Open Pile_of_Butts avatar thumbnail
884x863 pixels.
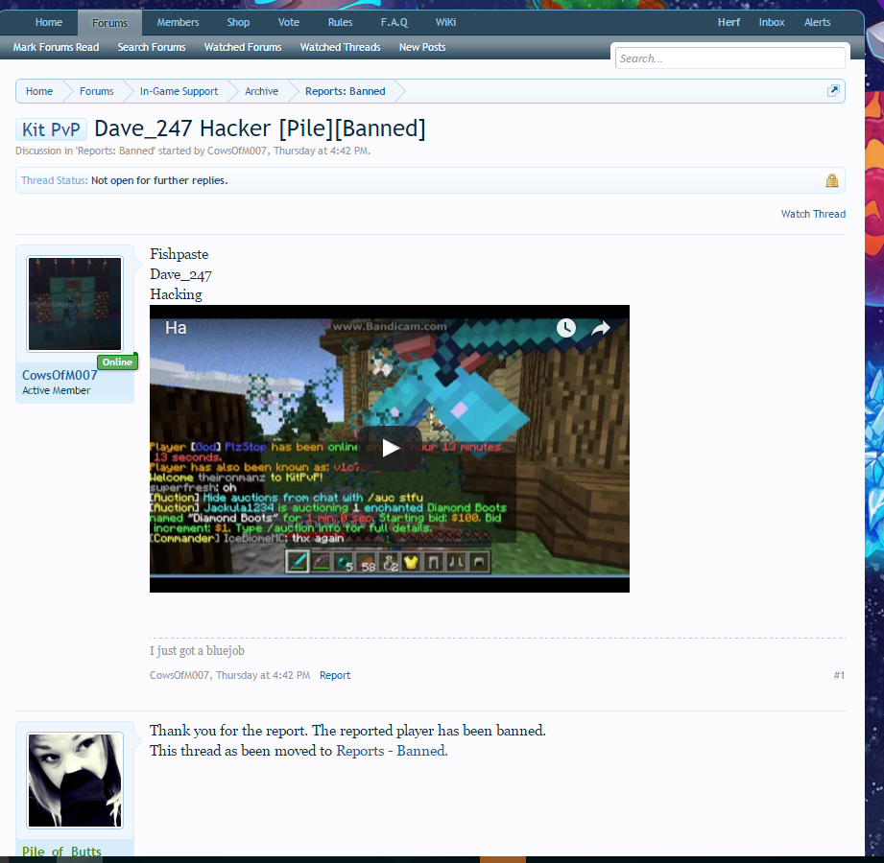[x=75, y=781]
